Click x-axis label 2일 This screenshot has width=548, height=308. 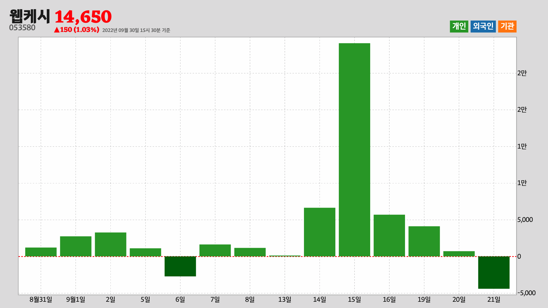tap(110, 300)
